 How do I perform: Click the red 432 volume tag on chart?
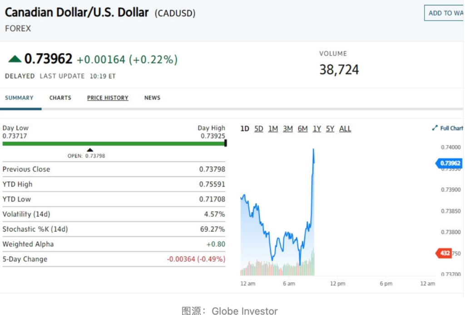tap(444, 253)
